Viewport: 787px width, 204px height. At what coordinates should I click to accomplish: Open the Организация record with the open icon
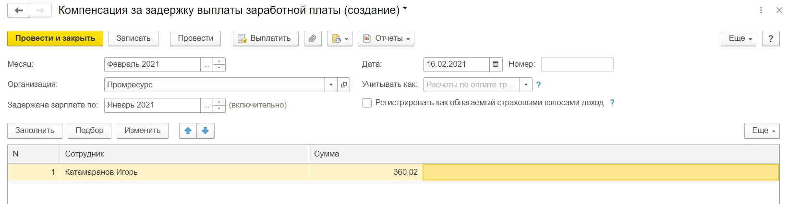coord(344,85)
